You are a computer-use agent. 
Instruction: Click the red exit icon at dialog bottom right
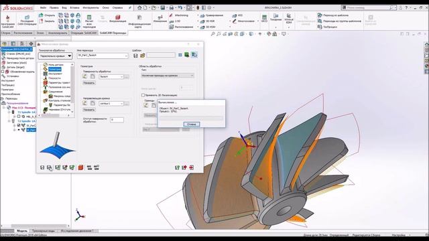coord(192,167)
